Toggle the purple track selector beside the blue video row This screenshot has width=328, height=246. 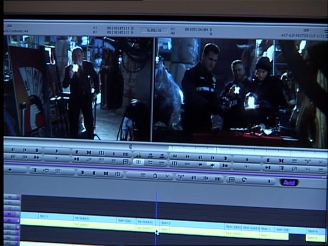point(12,214)
